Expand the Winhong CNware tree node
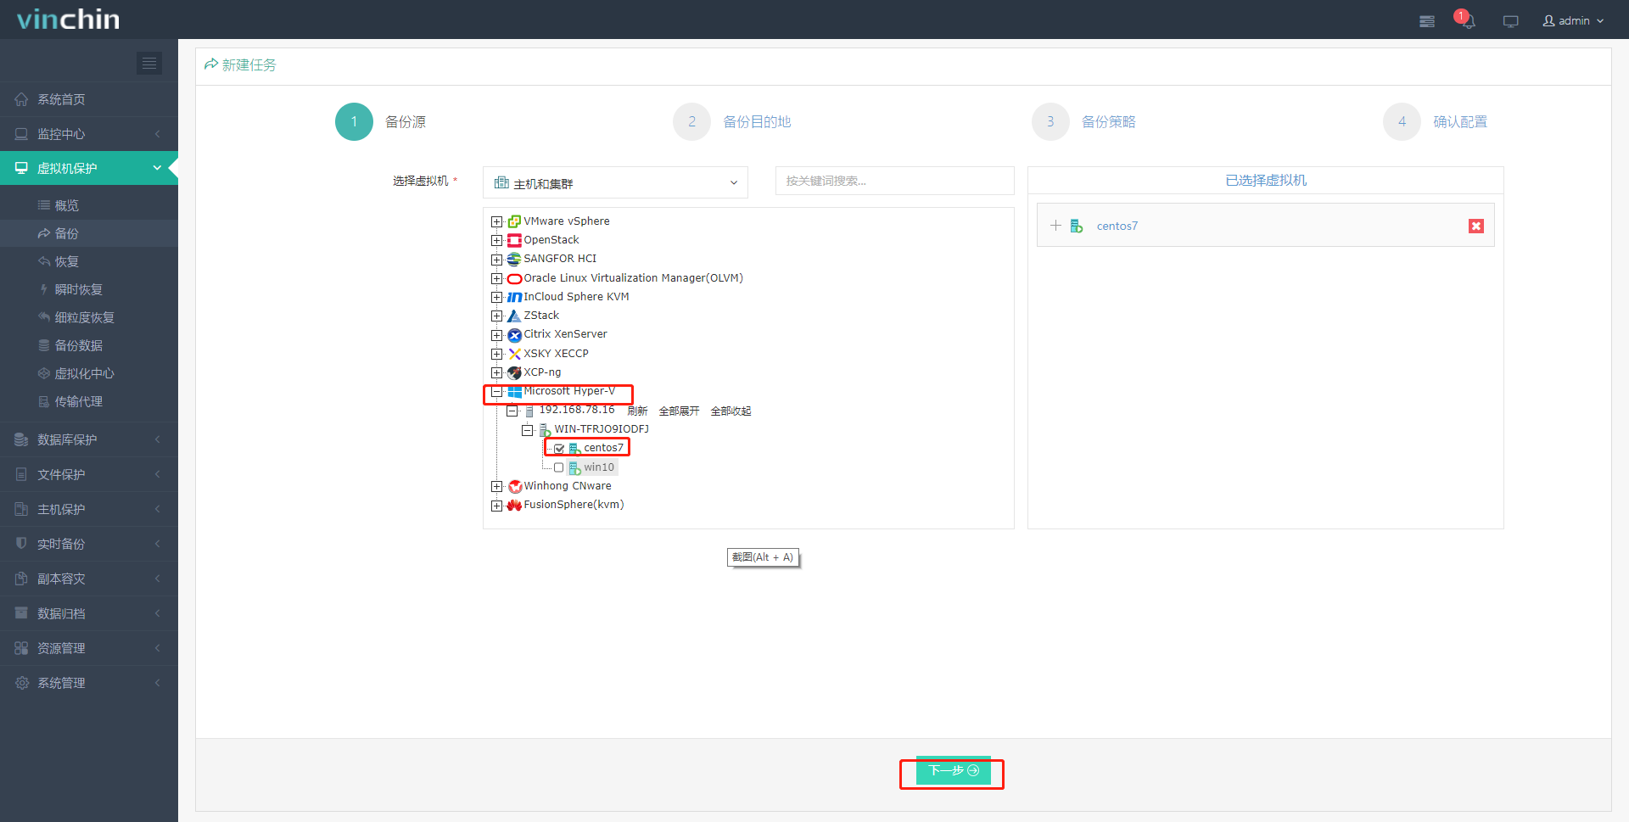The width and height of the screenshot is (1629, 822). pyautogui.click(x=496, y=486)
